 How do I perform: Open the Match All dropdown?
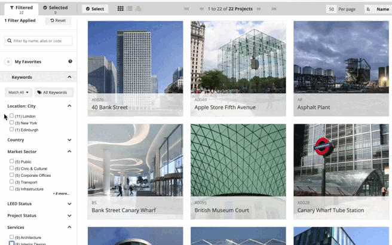pyautogui.click(x=19, y=92)
